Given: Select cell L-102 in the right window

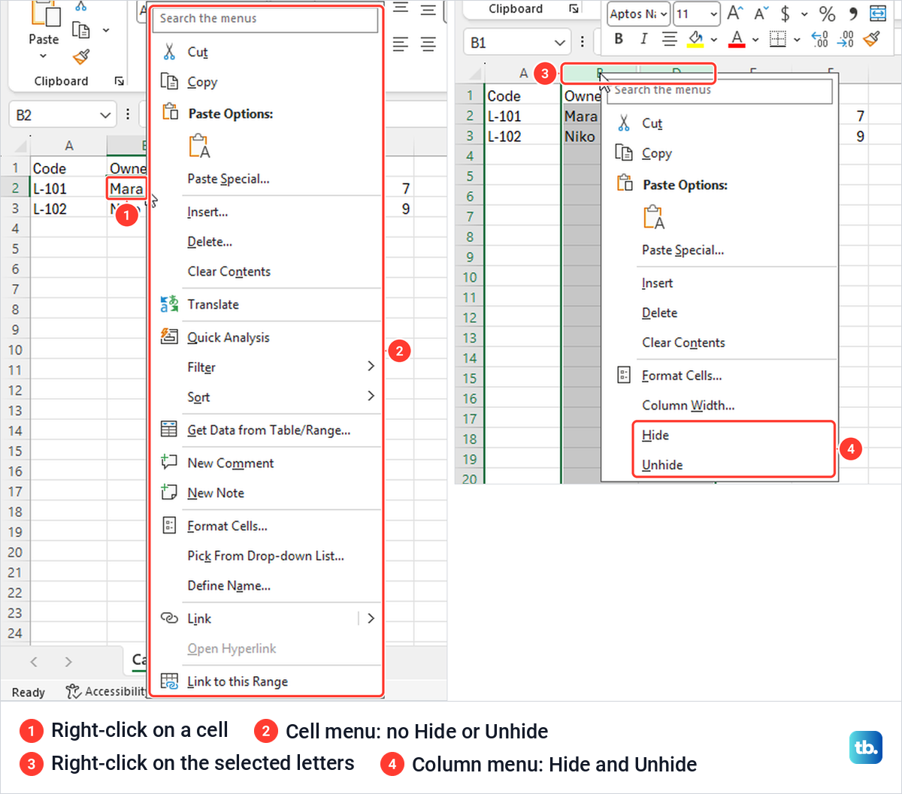Looking at the screenshot, I should pyautogui.click(x=523, y=137).
